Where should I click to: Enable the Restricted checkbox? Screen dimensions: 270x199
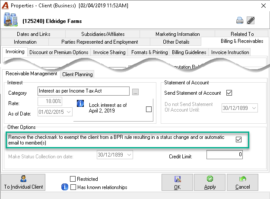(73, 179)
